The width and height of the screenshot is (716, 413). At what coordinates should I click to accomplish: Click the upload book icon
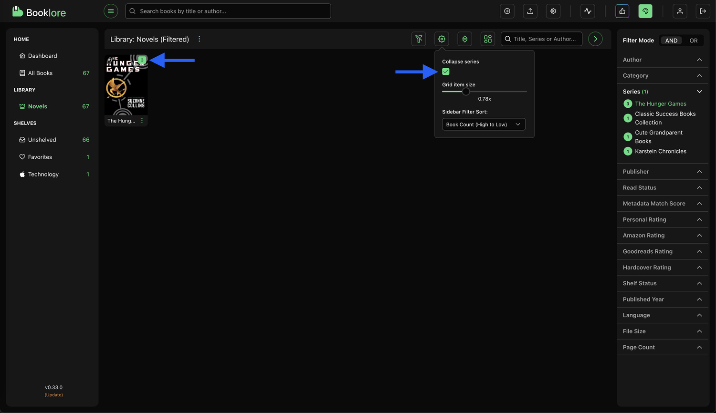coord(530,11)
